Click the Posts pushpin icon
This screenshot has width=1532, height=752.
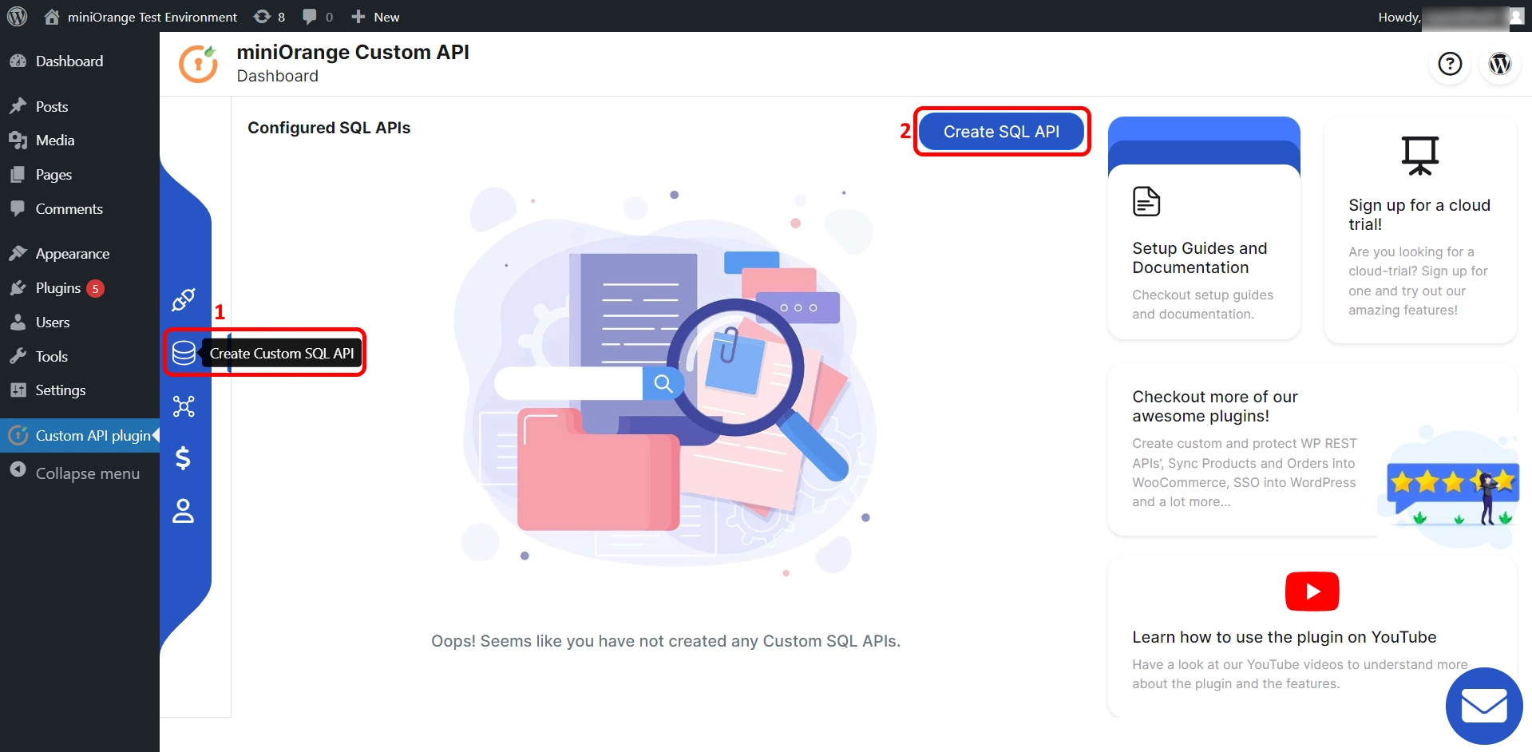[18, 106]
